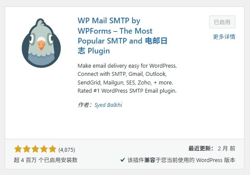Click the 已启用 button
250x175 pixels.
[x=222, y=22]
